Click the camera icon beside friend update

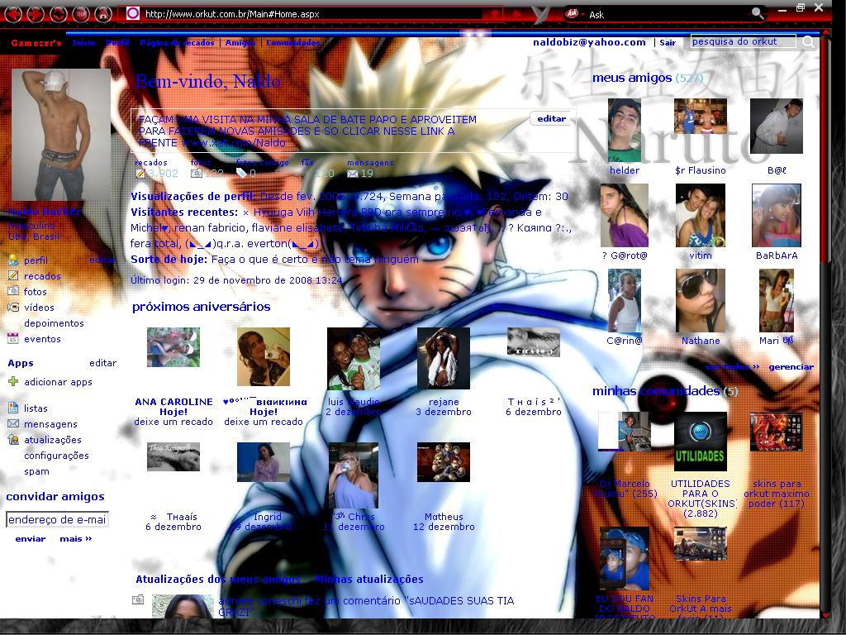138,599
